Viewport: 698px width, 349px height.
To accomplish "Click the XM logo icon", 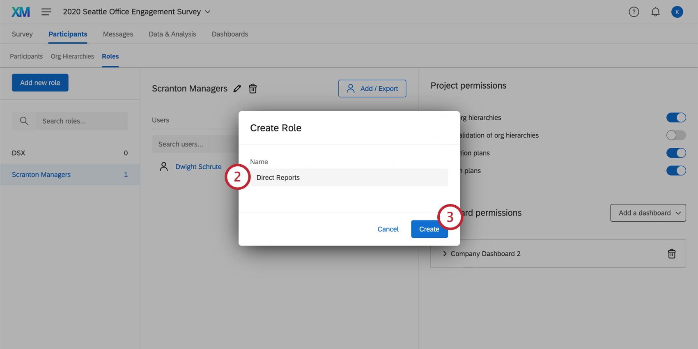I will 21,12.
